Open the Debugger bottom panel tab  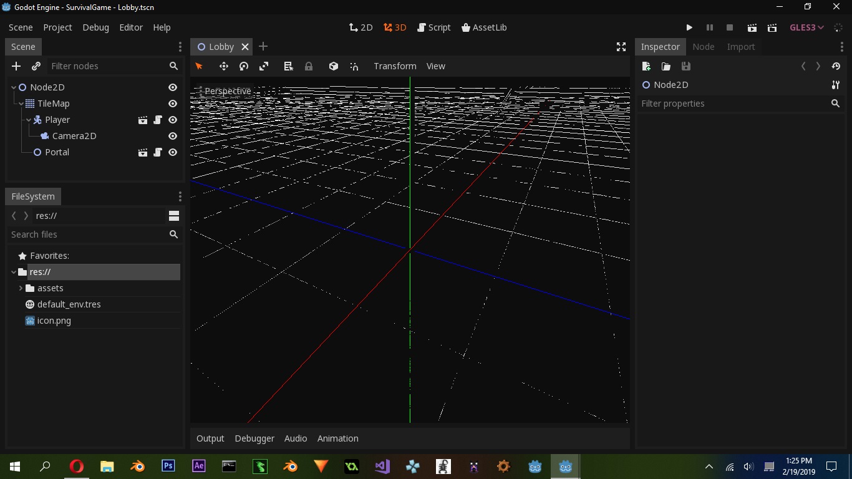(254, 438)
